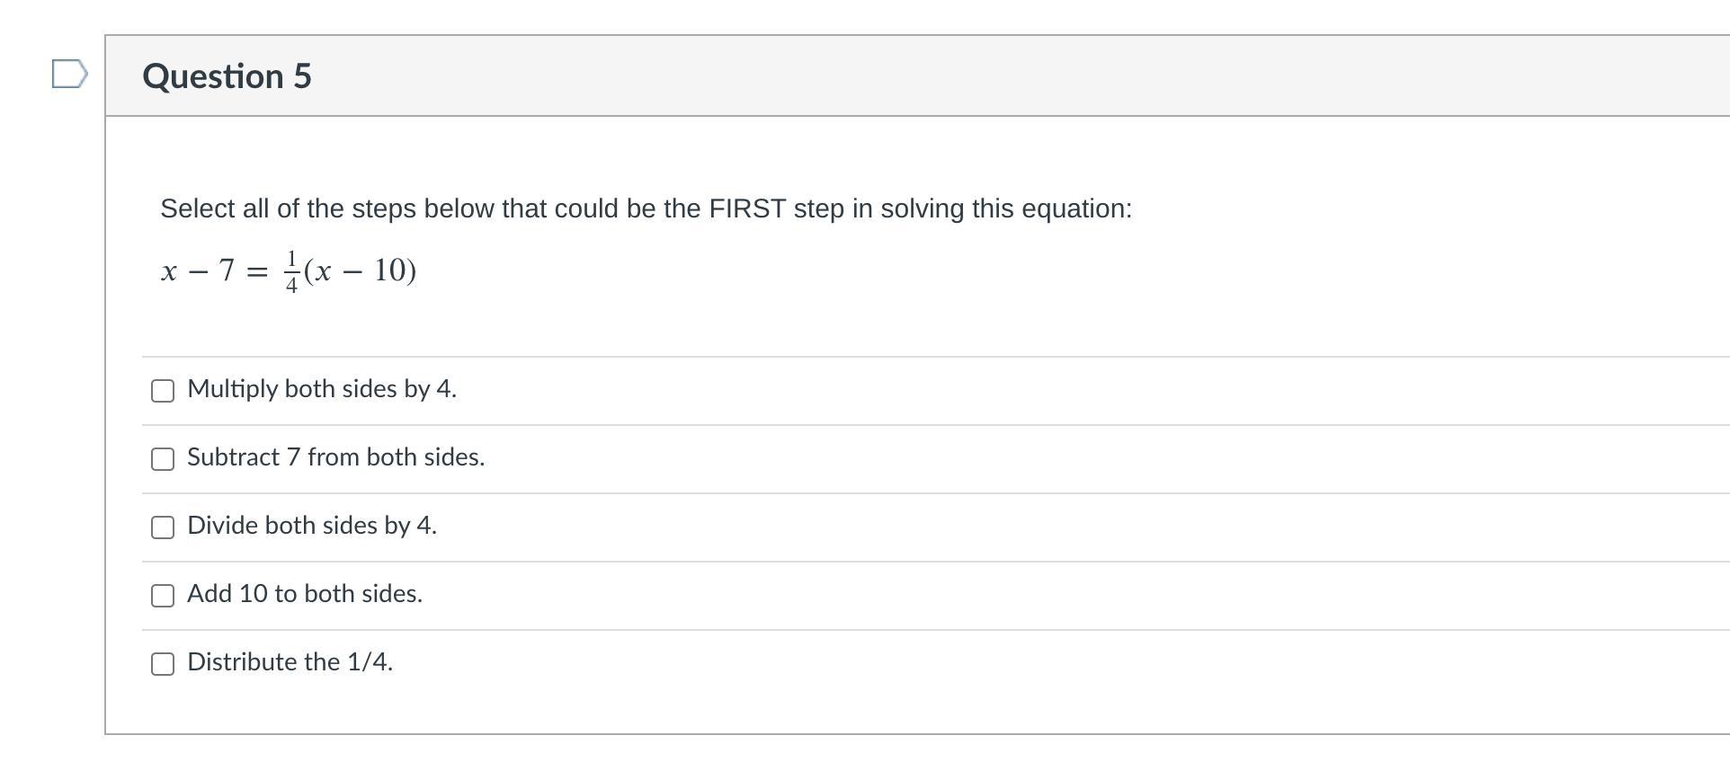Click the 'Subtract 7 from both sides.' label
Screen dimensions: 1730x780
pyautogui.click(x=335, y=457)
